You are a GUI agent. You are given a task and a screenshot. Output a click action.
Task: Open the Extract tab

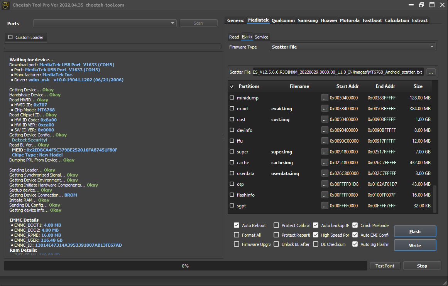pyautogui.click(x=420, y=20)
